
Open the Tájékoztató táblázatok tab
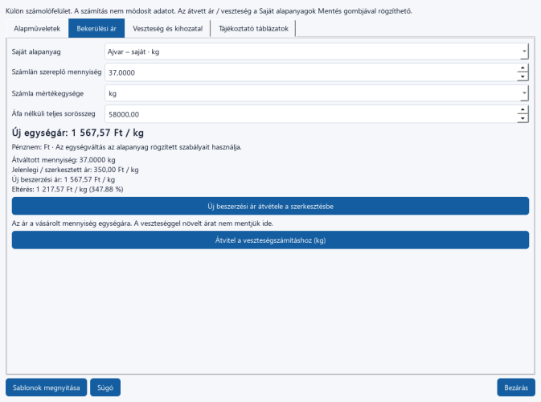(x=253, y=29)
